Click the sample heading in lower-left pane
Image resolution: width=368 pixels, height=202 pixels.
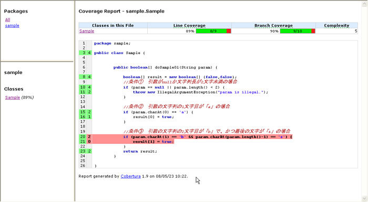[x=13, y=72]
